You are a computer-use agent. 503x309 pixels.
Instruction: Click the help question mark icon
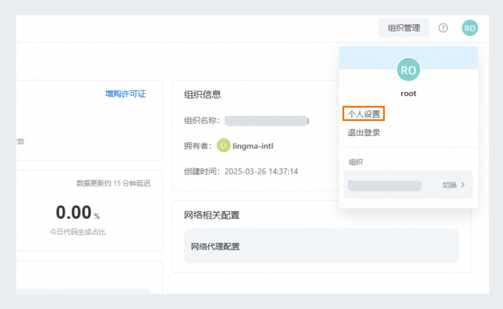coord(443,28)
